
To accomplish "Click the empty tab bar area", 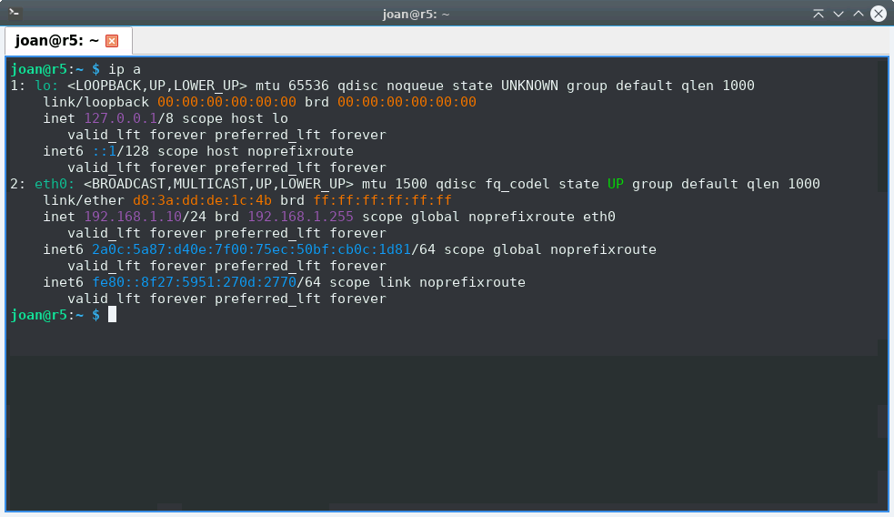I will [509, 41].
